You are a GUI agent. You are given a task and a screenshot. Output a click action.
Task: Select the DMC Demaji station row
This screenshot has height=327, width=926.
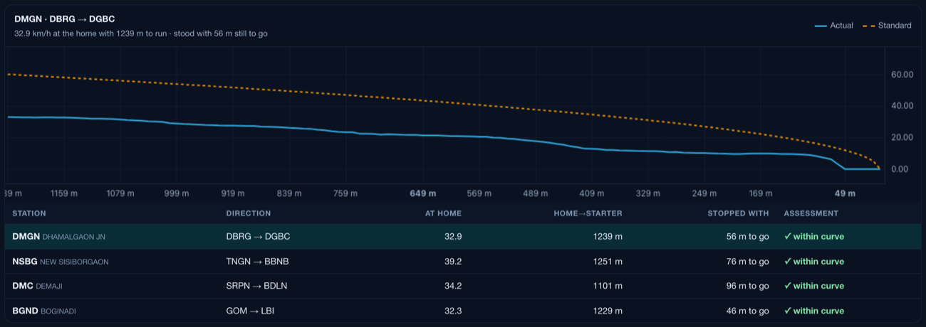pos(463,286)
